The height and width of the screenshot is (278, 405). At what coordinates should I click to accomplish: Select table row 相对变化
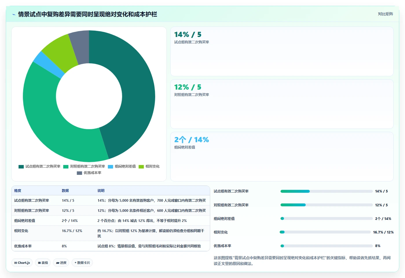coord(111,233)
